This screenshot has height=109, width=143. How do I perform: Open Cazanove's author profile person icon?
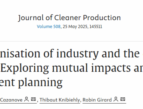pyautogui.click(x=27, y=99)
